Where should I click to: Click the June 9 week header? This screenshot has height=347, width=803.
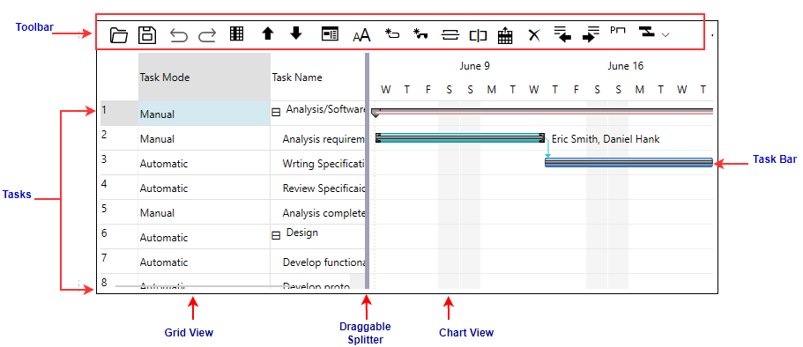(x=474, y=66)
